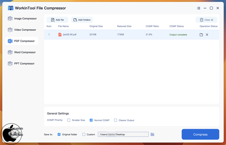Screen dimensions: 226x145
Task: Click the PDF file type icon
Action: pos(60,35)
